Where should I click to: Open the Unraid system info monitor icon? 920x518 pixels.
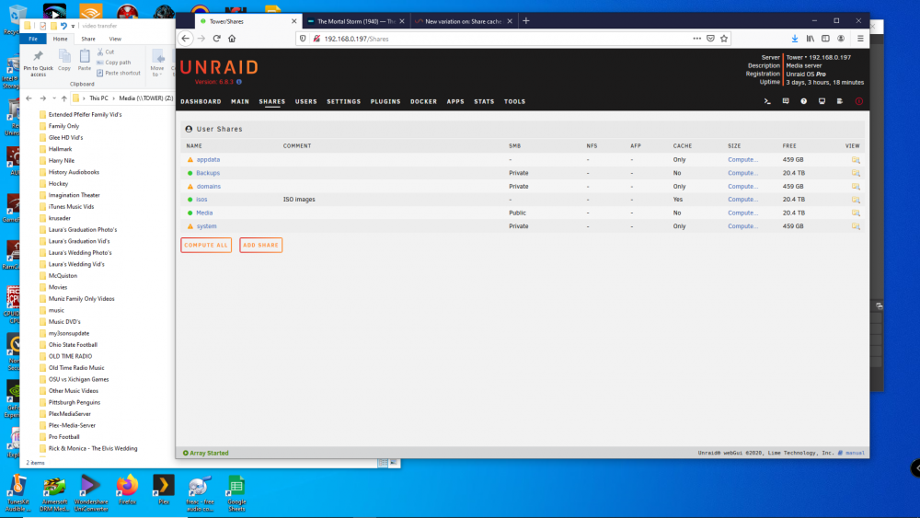822,101
